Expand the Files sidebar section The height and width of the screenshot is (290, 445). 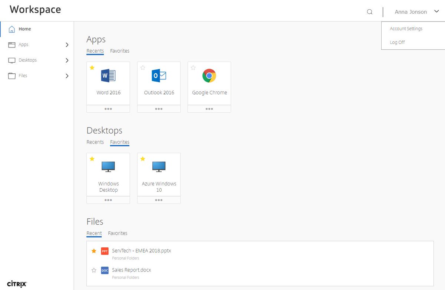(67, 76)
